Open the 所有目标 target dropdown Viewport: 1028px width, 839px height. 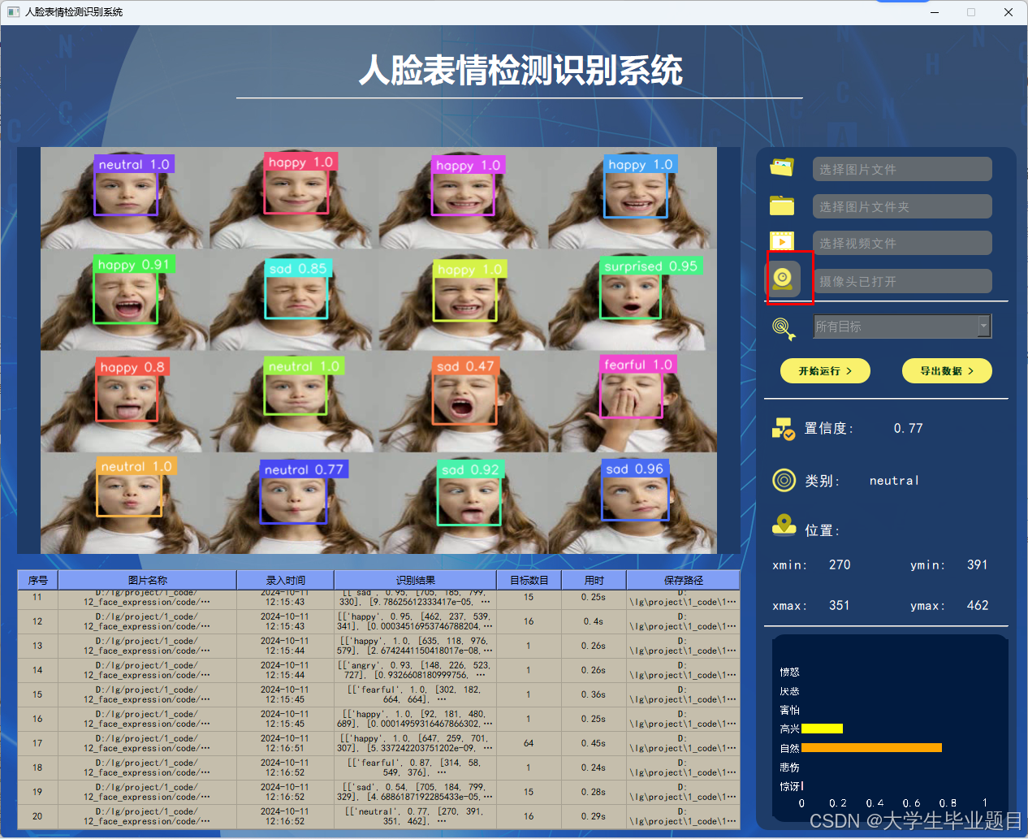click(x=902, y=327)
